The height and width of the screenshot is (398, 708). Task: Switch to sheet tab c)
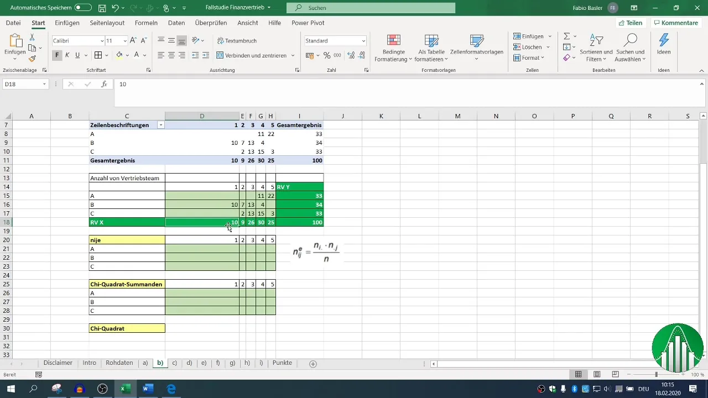[x=174, y=363]
